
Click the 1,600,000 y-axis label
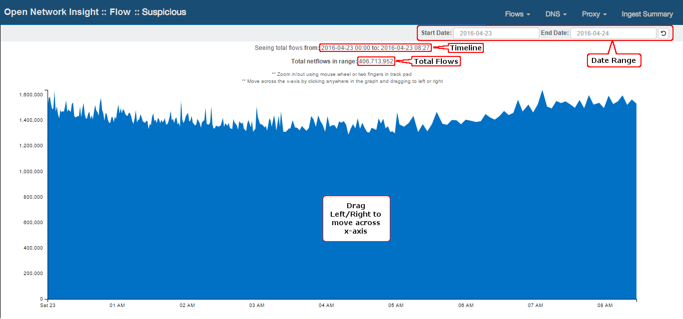(x=31, y=94)
